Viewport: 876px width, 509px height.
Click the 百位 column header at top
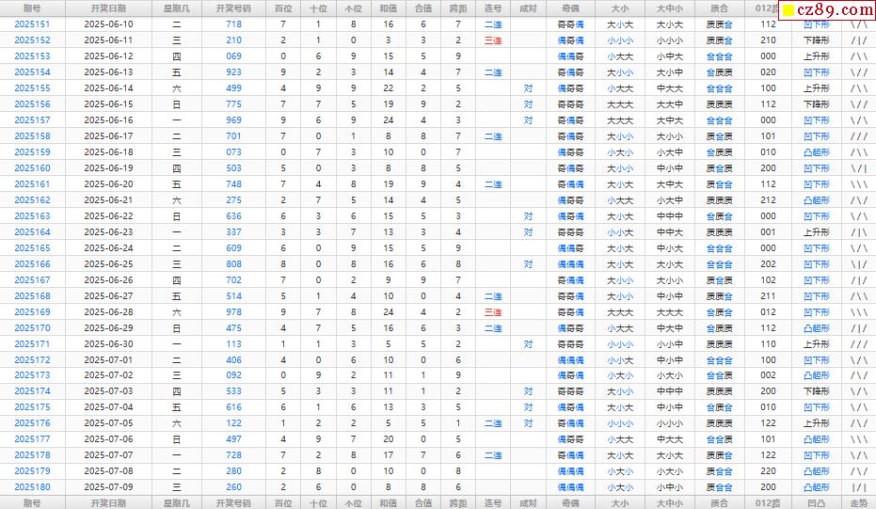[283, 8]
